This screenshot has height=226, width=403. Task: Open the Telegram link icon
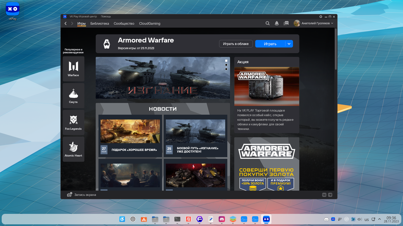pyautogui.click(x=330, y=195)
